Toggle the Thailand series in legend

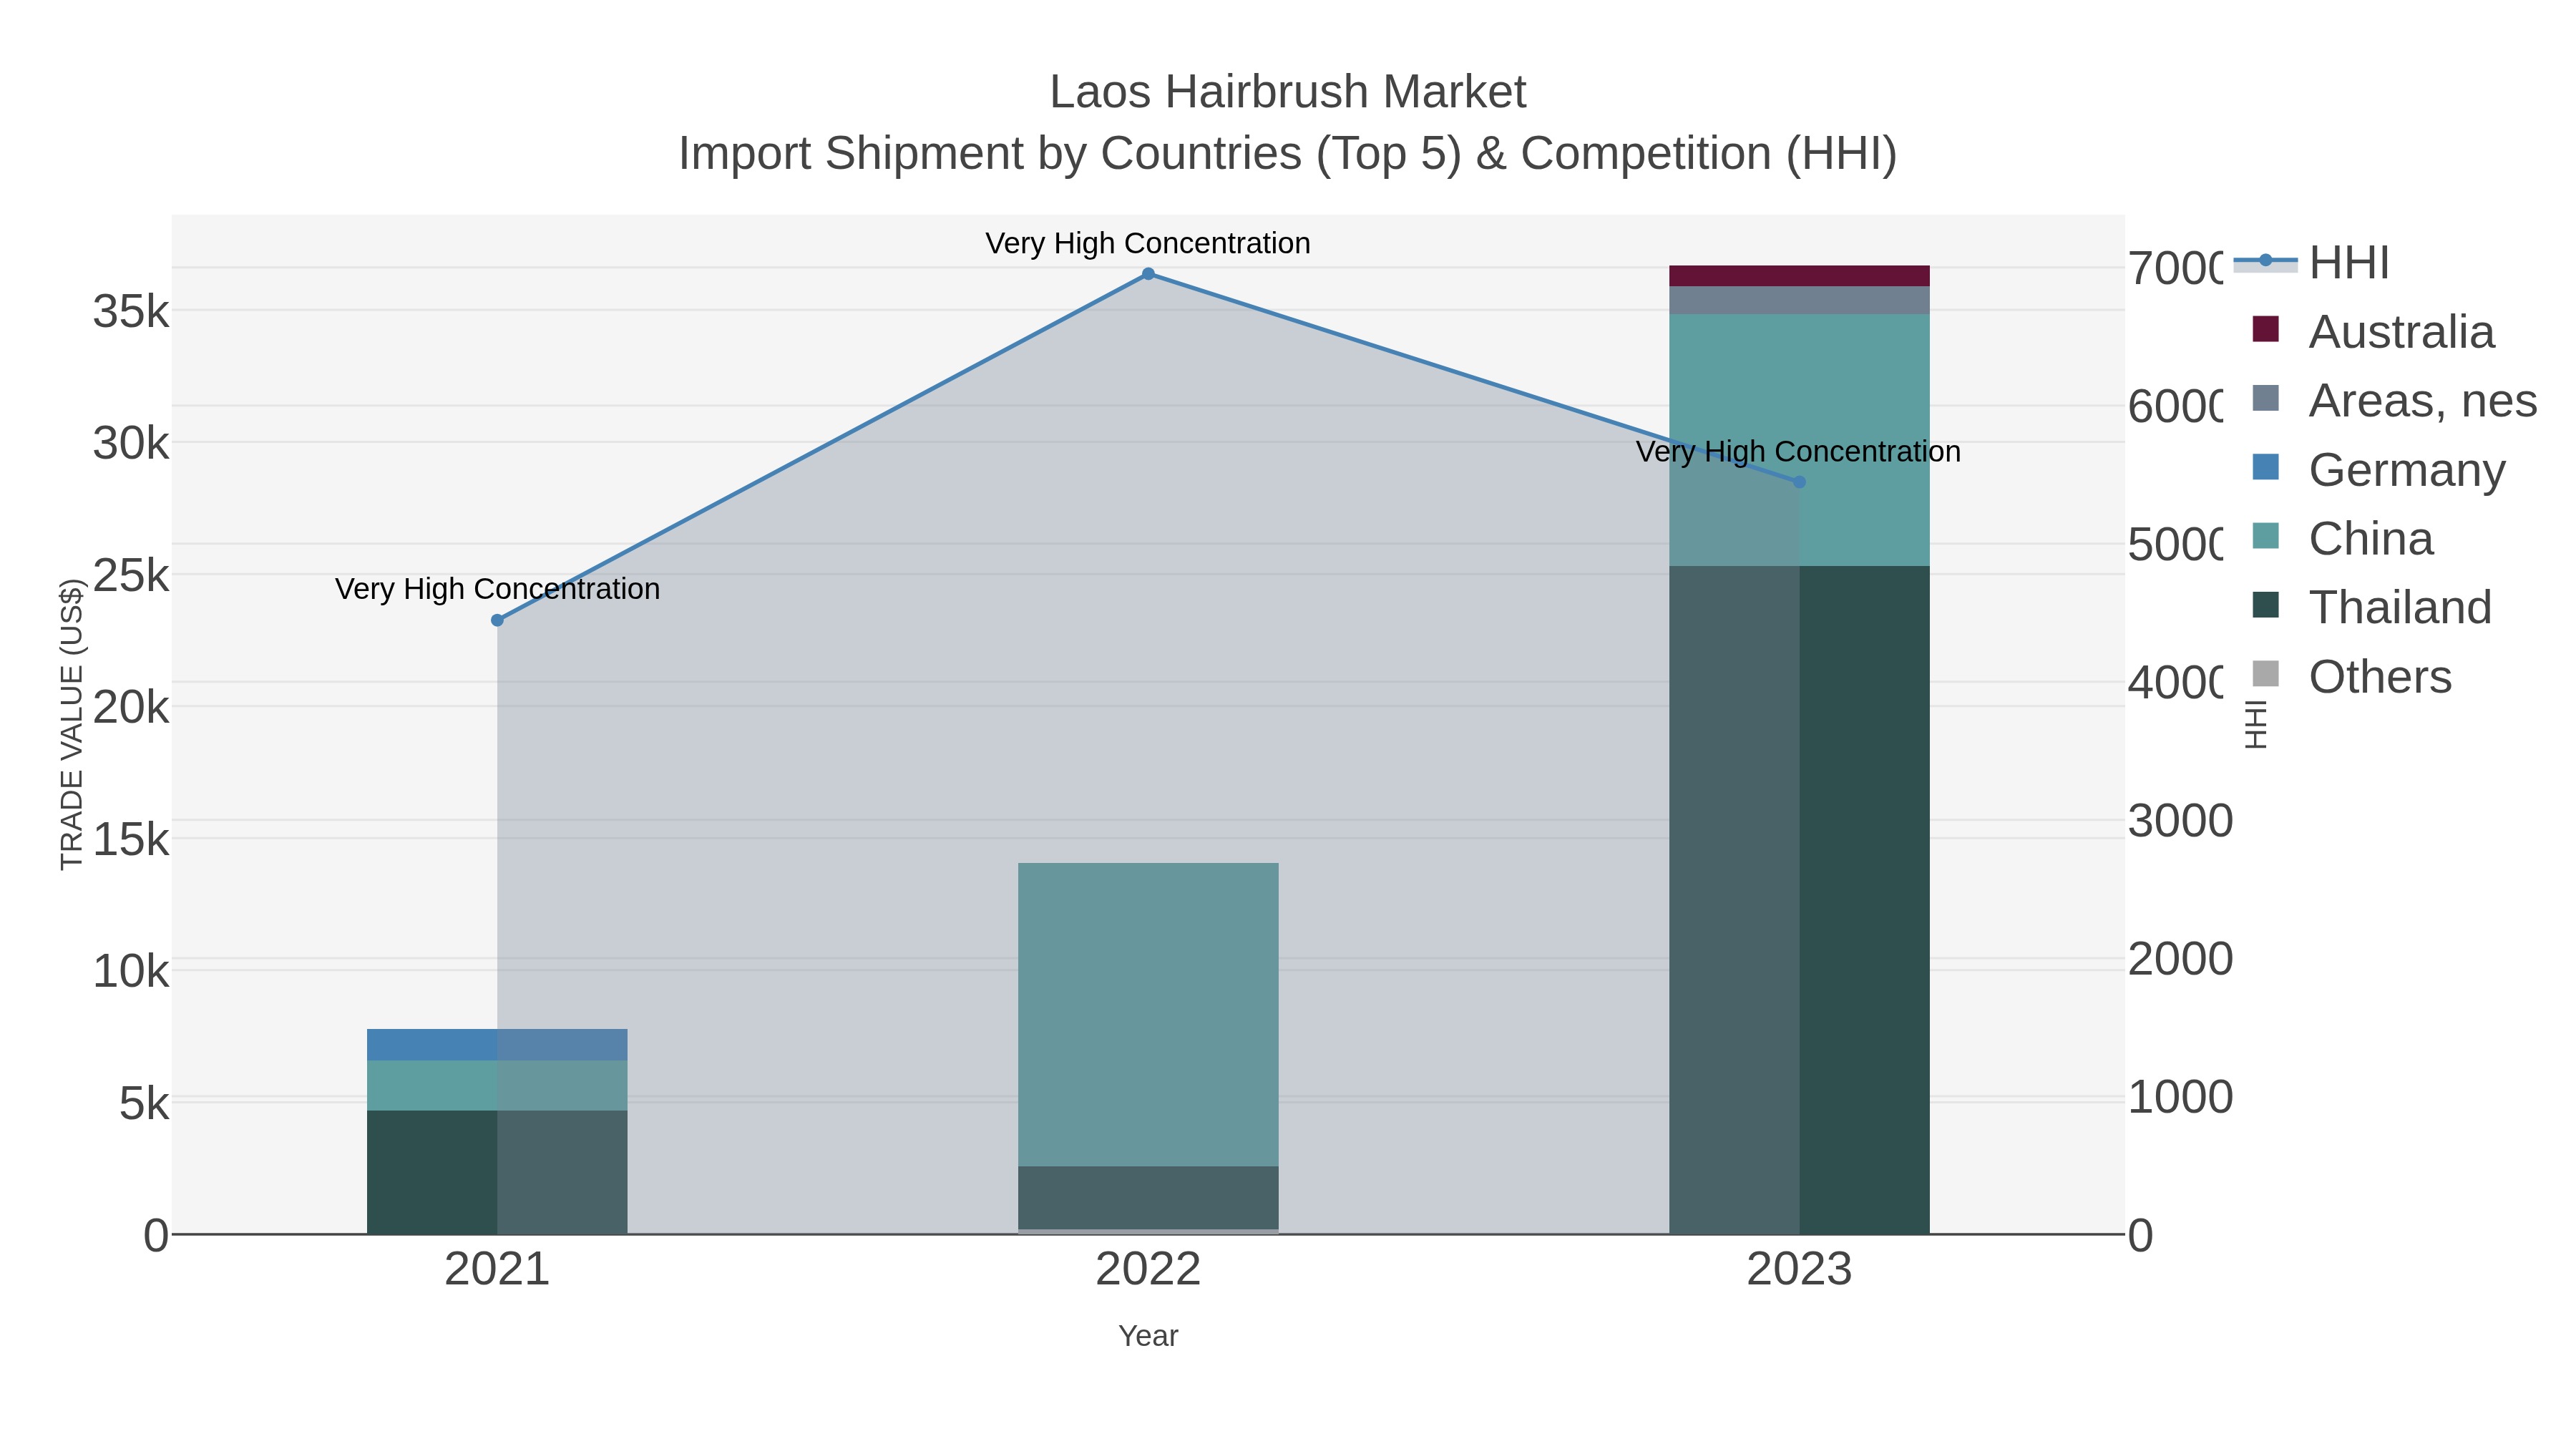coord(2371,607)
